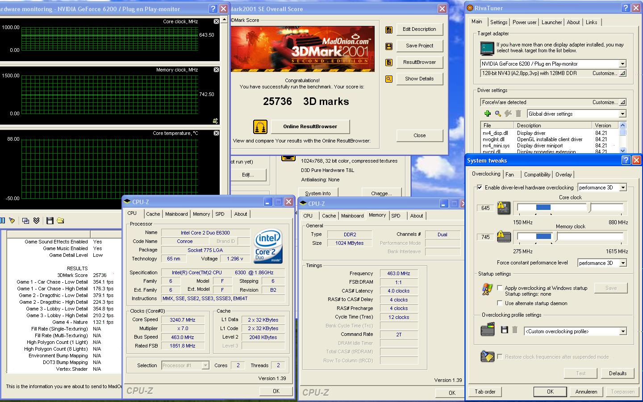The width and height of the screenshot is (643, 402).
Task: Select the nv4_disp.dll row in driver list
Action: click(550, 133)
